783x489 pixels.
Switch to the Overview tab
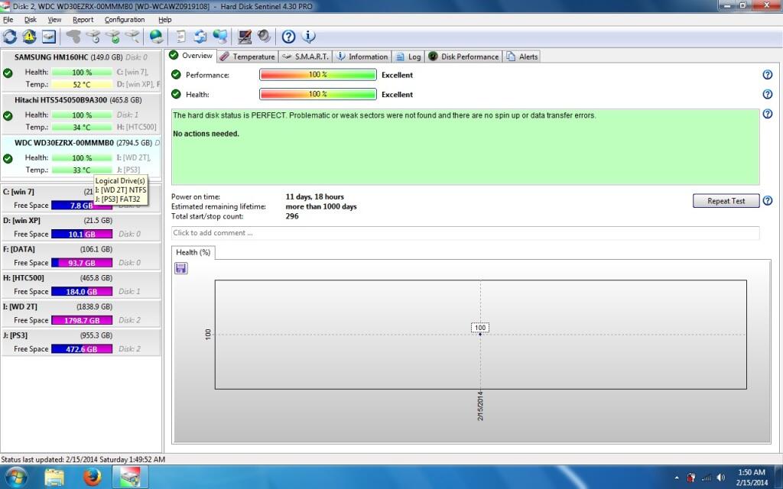pos(191,56)
